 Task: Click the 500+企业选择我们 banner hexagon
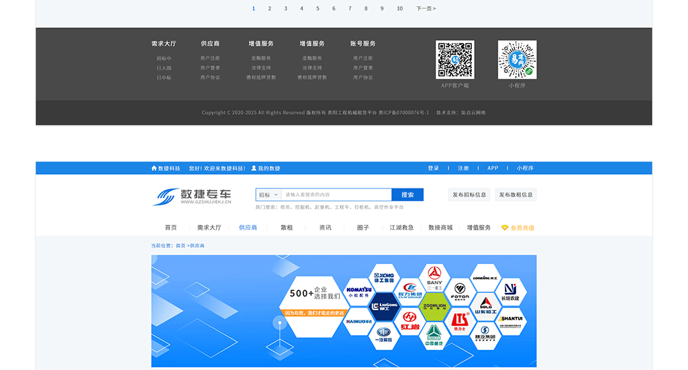click(314, 307)
